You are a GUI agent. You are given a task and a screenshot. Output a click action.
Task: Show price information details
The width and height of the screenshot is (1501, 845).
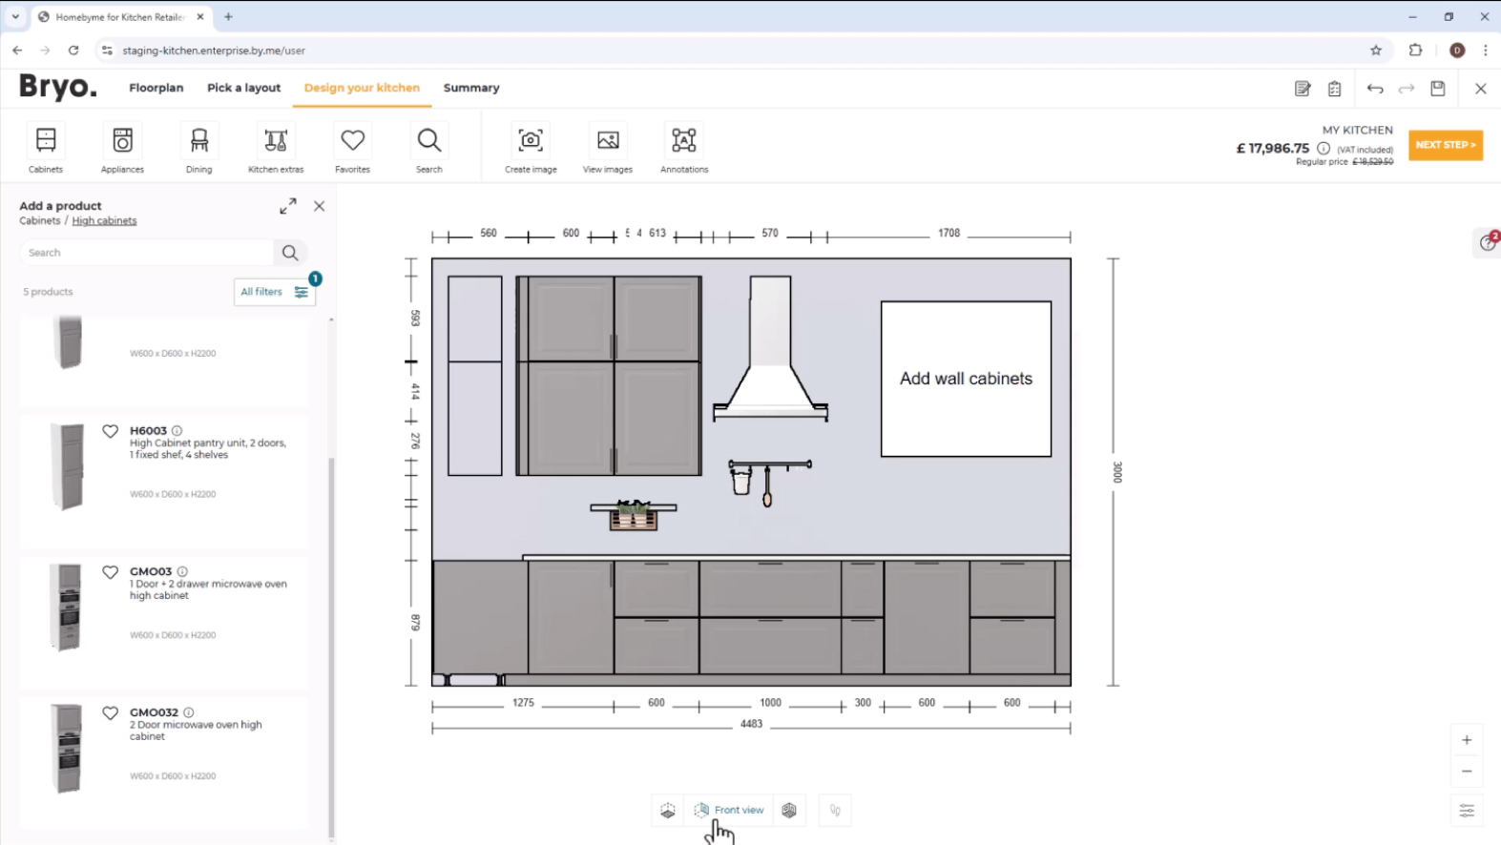click(x=1324, y=148)
